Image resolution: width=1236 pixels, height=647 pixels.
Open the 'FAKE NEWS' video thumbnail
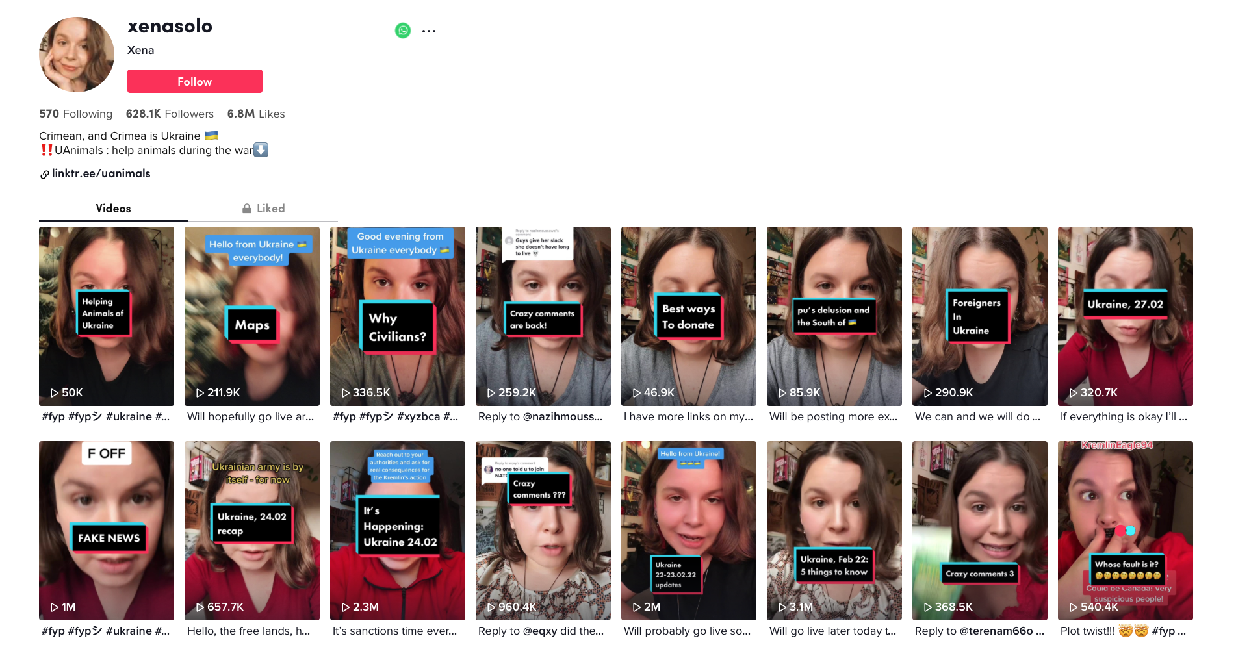tap(107, 530)
